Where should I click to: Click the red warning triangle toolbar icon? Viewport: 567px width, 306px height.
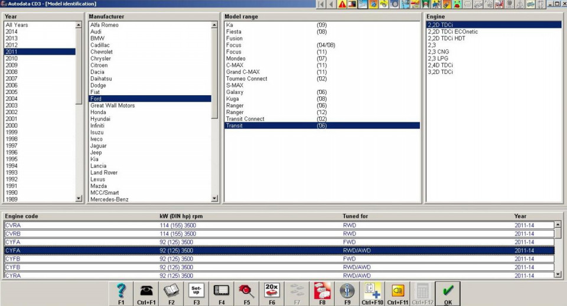(342, 4)
